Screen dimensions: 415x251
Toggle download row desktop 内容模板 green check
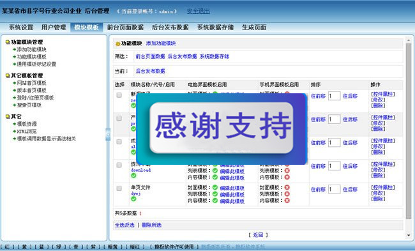click(x=215, y=178)
